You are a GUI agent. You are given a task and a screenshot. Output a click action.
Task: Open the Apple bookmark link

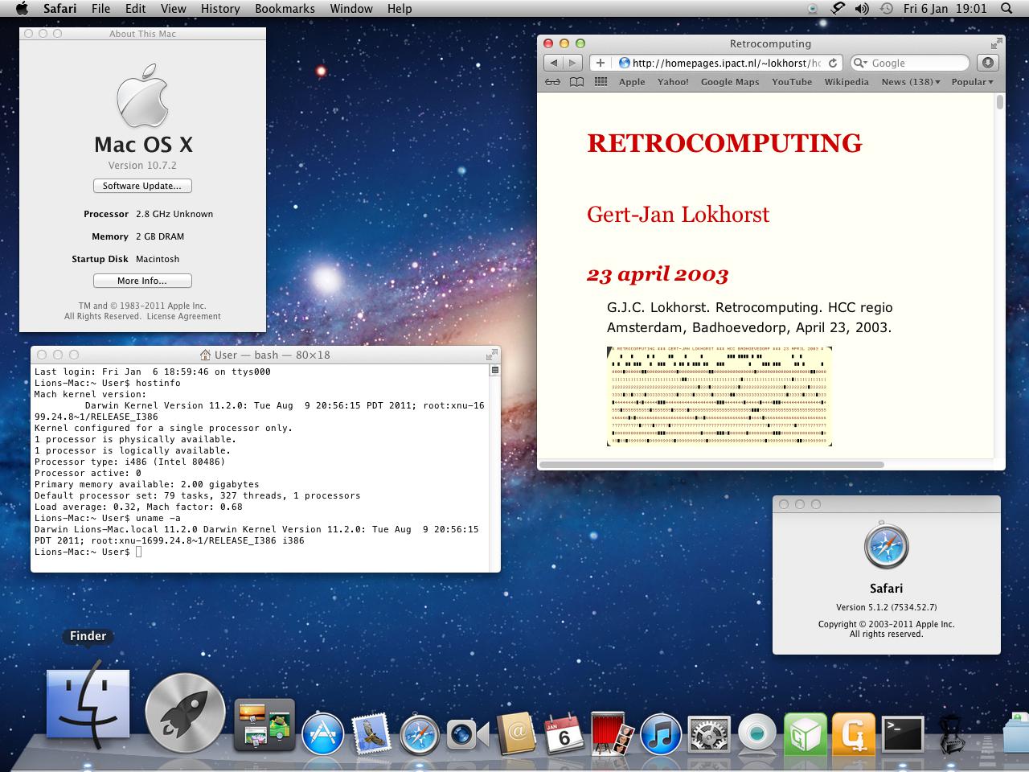632,82
